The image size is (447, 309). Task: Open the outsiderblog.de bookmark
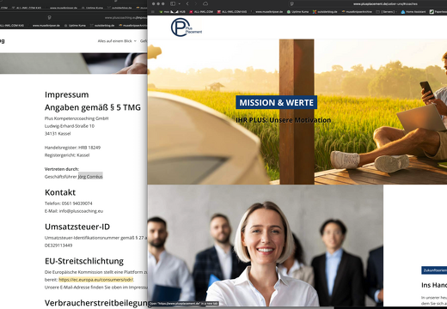[325, 12]
